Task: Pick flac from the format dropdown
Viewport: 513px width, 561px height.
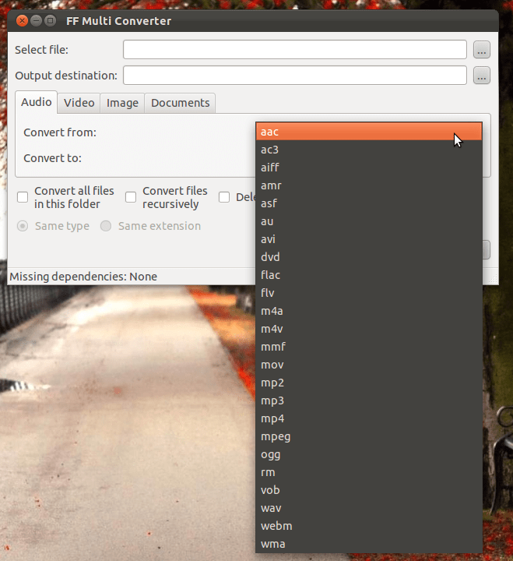Action: tap(369, 275)
